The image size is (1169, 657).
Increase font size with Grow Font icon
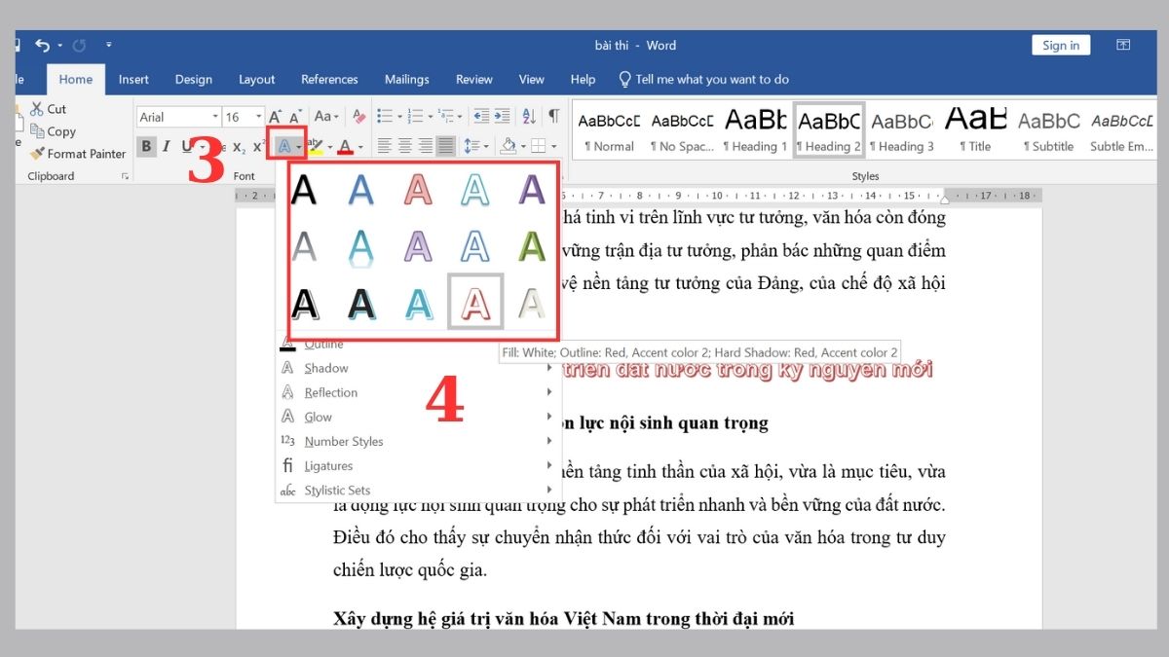(276, 117)
